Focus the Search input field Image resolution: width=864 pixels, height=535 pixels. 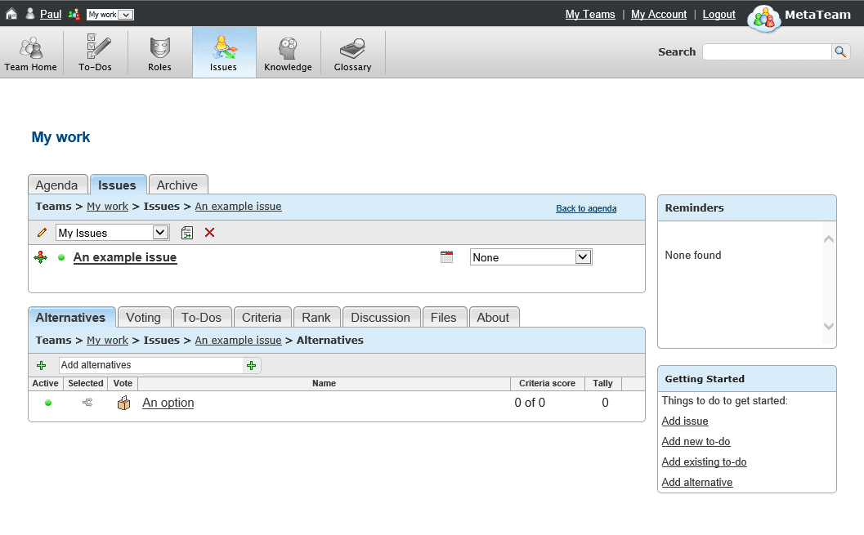click(x=767, y=51)
